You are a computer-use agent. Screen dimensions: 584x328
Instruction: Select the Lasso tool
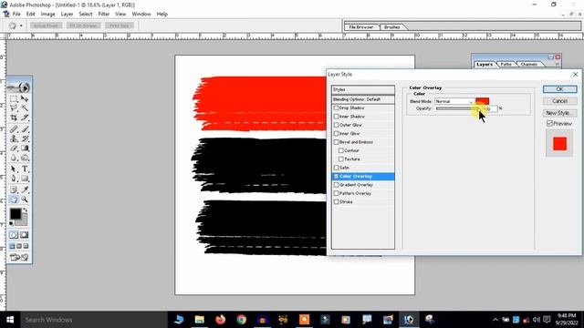[x=14, y=108]
